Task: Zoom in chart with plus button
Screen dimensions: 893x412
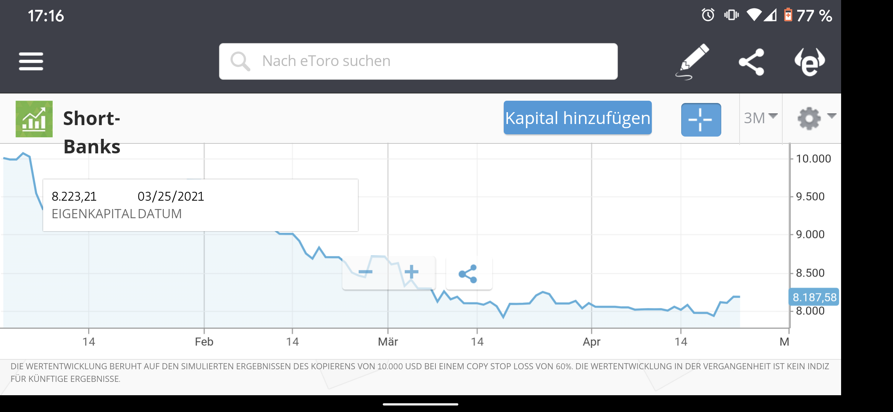Action: point(411,272)
